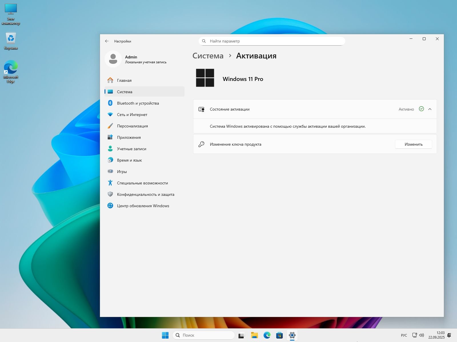Open Центр обновления Windows
This screenshot has width=457, height=342.
tap(143, 206)
